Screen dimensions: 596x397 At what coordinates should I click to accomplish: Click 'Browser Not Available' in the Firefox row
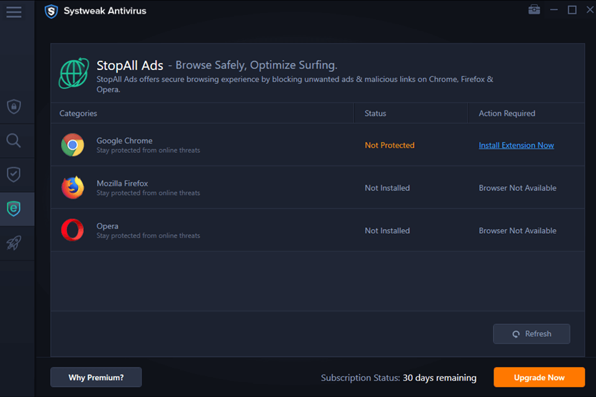pyautogui.click(x=517, y=188)
